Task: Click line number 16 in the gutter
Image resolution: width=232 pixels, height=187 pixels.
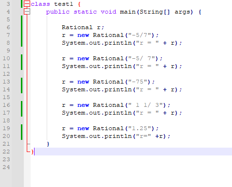Action: coord(6,105)
